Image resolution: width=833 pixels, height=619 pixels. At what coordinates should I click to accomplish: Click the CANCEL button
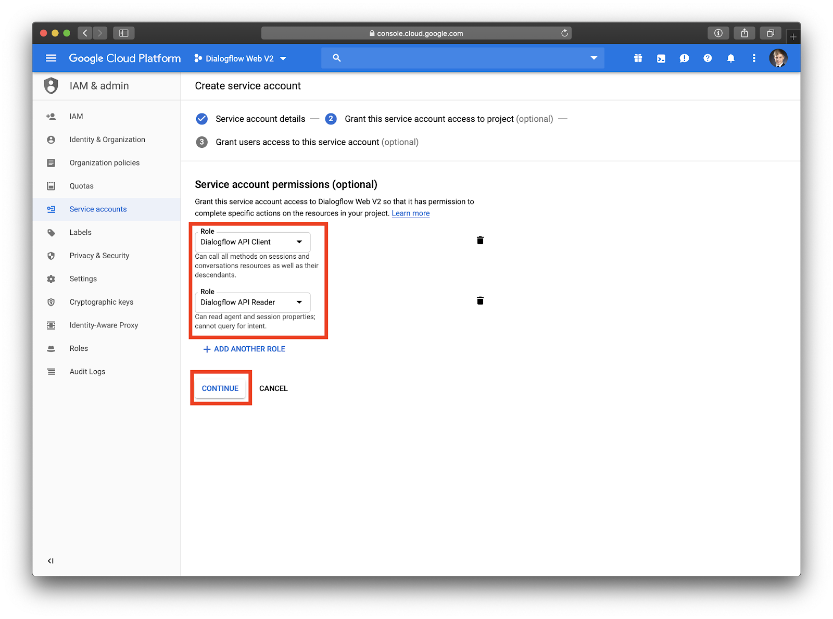[273, 388]
